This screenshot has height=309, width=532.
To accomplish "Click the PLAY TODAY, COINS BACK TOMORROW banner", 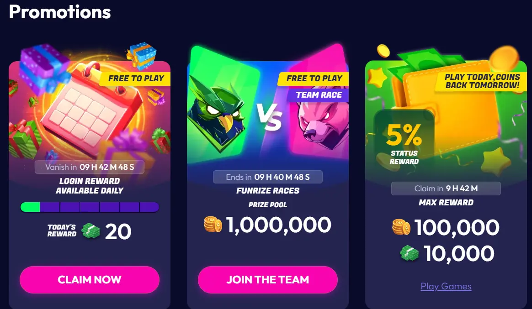I will 482,81.
